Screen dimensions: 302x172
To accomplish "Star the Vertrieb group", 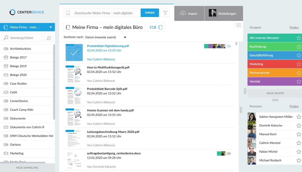I will tap(299, 82).
